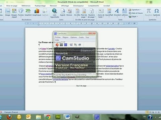161x120 pixels.
Task: Click the help question mark in system tray
Action: tap(150, 117)
